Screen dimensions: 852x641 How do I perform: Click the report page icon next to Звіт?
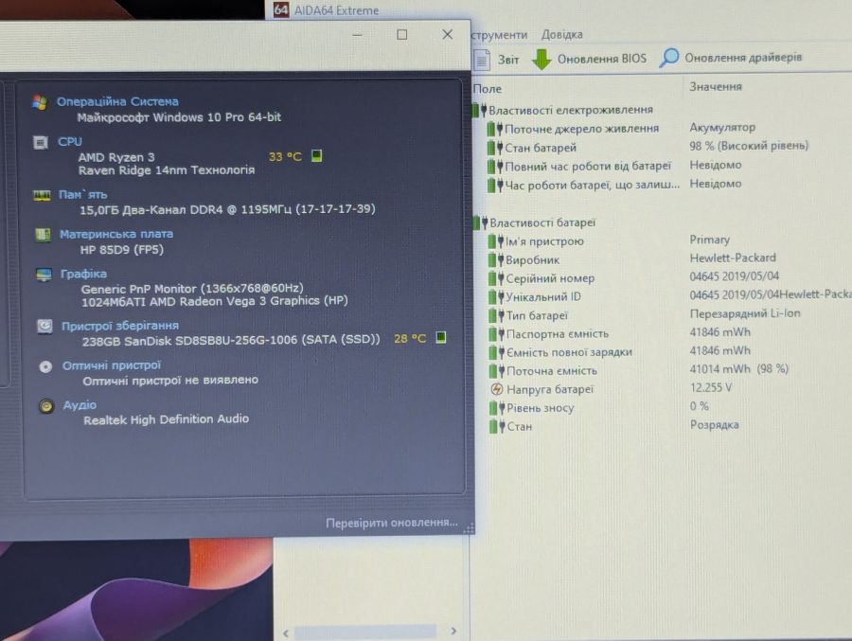(x=482, y=60)
